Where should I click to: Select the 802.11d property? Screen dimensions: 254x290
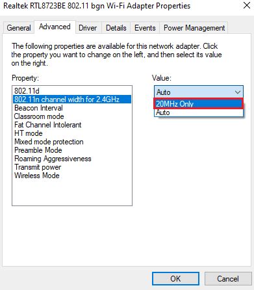pos(72,91)
